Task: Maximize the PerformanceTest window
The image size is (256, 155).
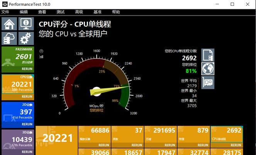Action: coord(232,4)
